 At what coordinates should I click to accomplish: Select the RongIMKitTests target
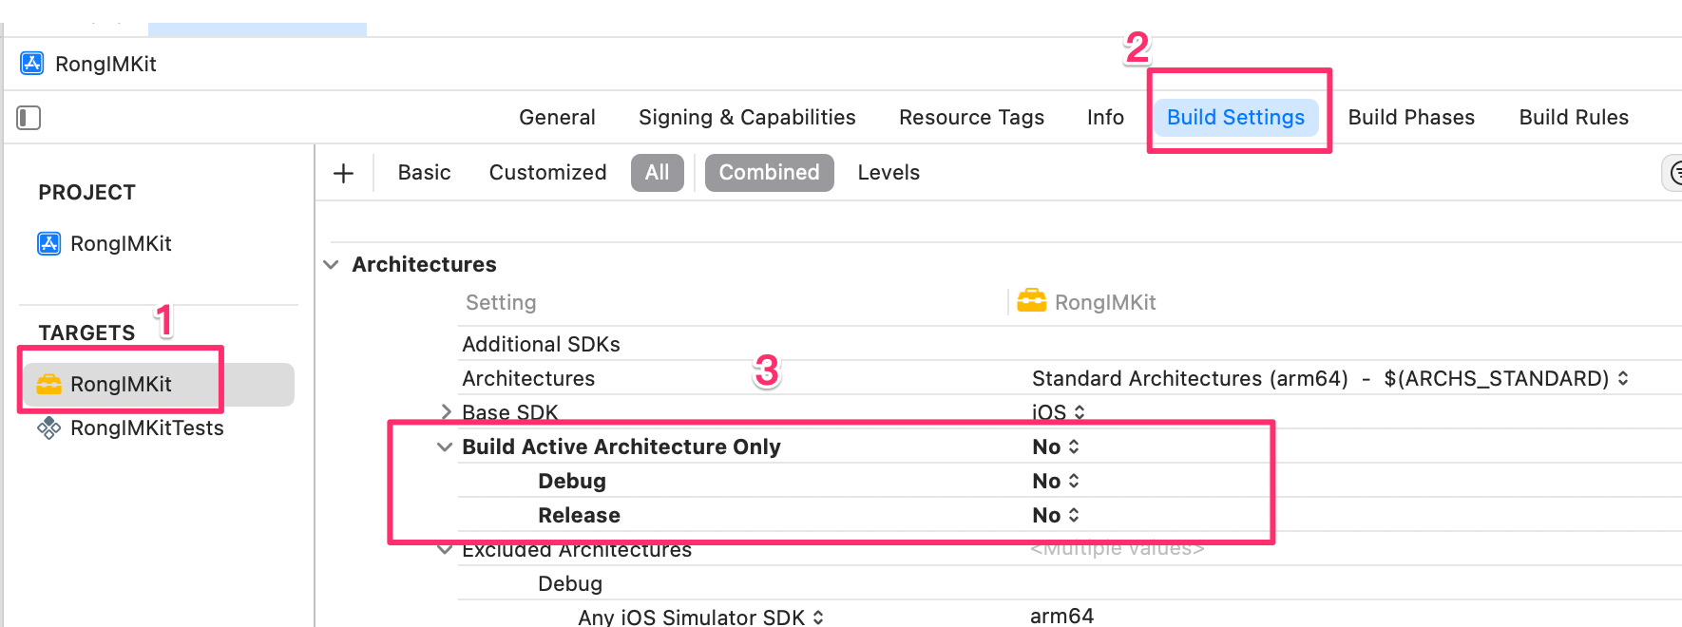coord(146,428)
